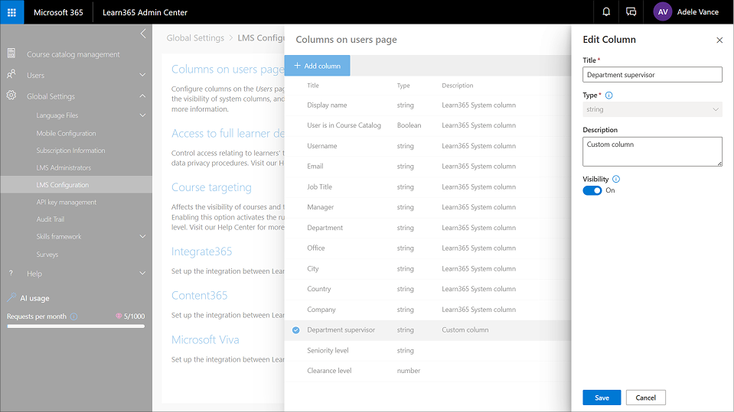Open Mobile Configuration settings

[x=66, y=133]
